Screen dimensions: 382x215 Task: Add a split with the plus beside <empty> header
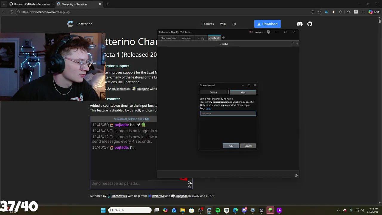(x=297, y=44)
